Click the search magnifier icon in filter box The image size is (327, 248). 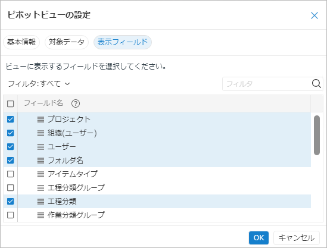(316, 84)
